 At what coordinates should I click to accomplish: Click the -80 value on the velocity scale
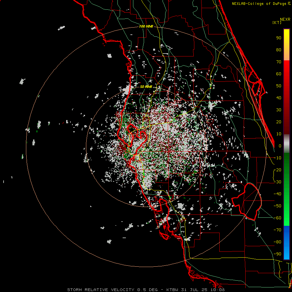[277, 242]
